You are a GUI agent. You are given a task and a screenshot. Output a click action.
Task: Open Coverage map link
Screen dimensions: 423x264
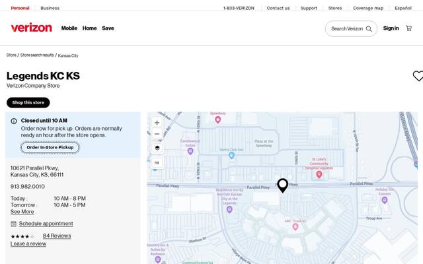(x=368, y=8)
